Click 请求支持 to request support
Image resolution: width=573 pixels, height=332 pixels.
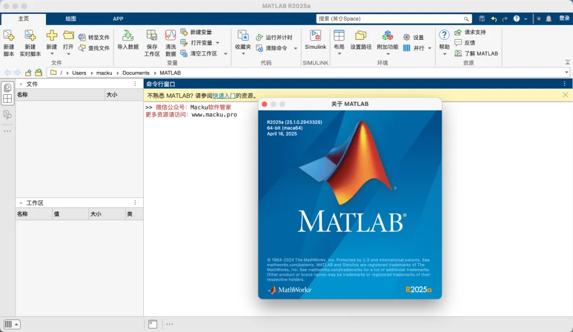click(x=470, y=32)
